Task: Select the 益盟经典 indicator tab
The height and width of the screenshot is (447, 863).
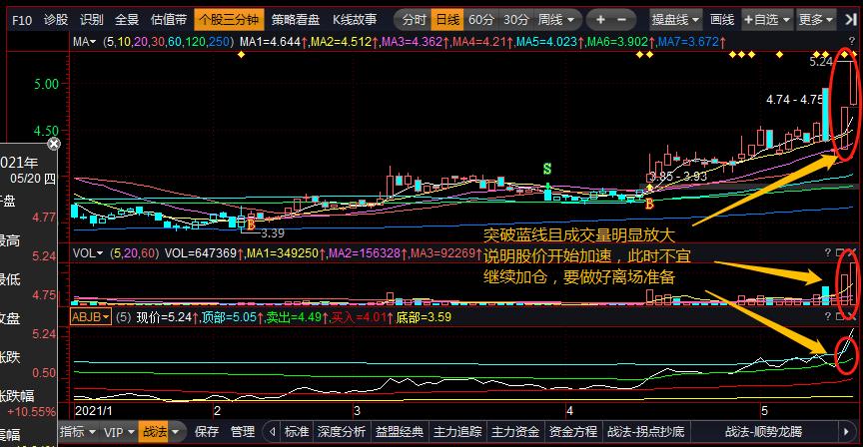Action: pos(400,432)
